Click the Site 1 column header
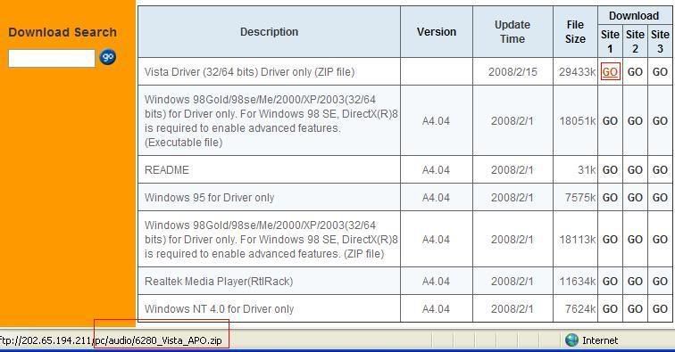Viewport: 675px width, 352px height. coord(610,41)
